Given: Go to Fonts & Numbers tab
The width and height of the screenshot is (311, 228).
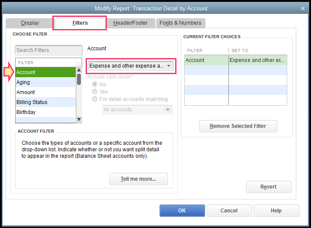Looking at the screenshot, I should (x=180, y=23).
